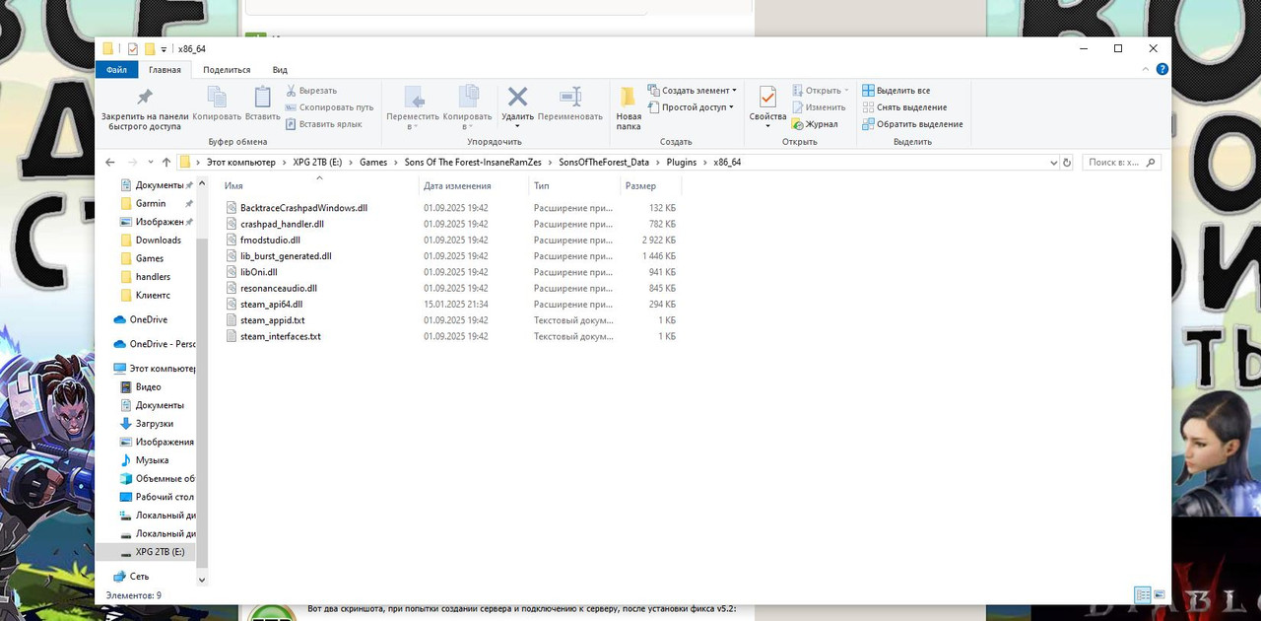Select steam_interfaces.txt file

tap(280, 336)
